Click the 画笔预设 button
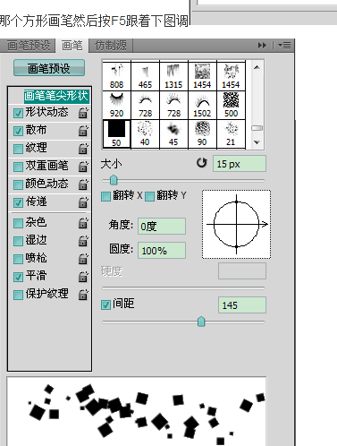Screen dimensions: 337x446 coord(49,68)
